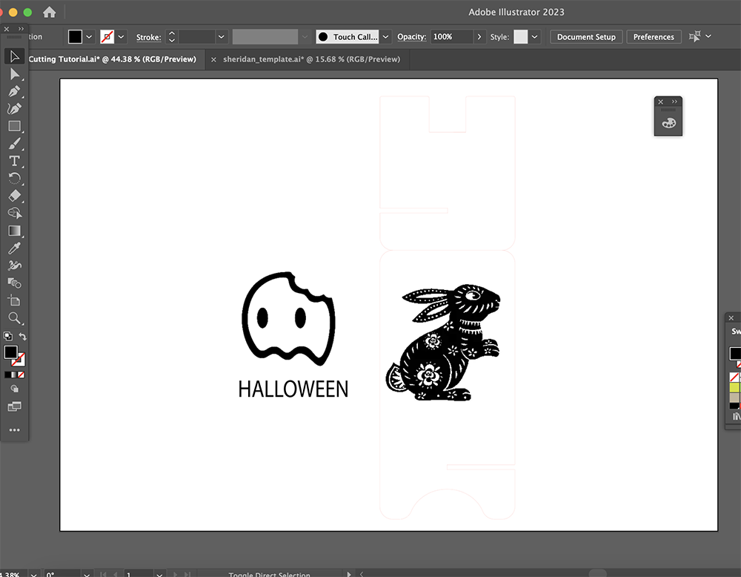
Task: Select the Paintbrush tool
Action: point(13,143)
